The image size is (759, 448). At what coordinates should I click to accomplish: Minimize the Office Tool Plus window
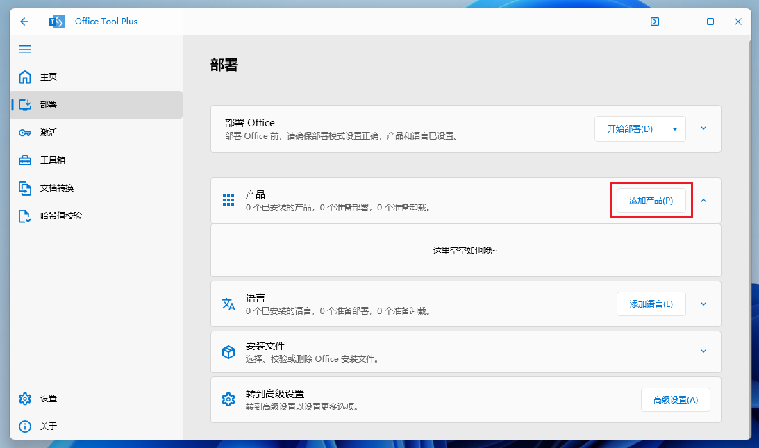[683, 22]
